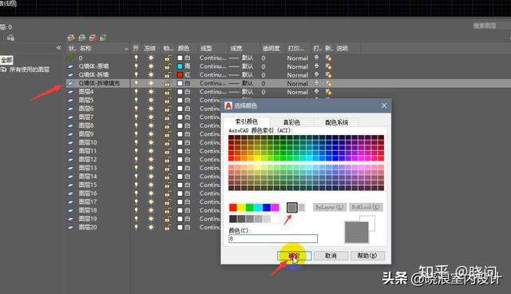Toggle freeze sun icon for 图层12

pos(151,160)
